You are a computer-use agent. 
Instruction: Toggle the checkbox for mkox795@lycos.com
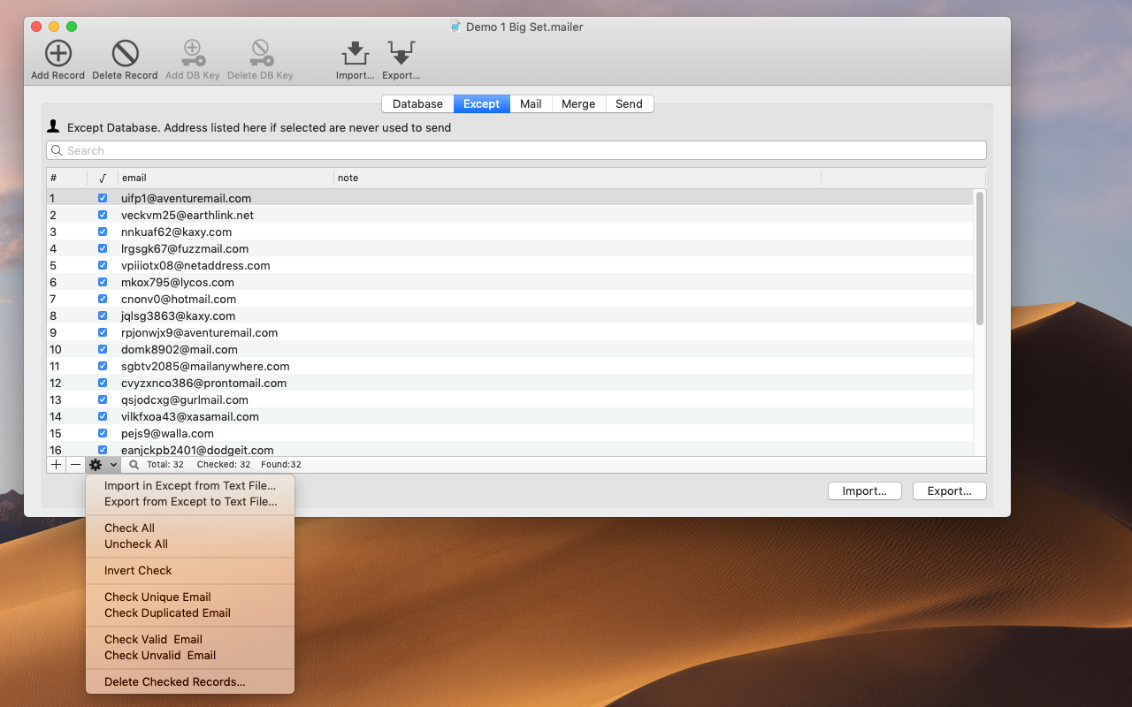click(x=103, y=282)
